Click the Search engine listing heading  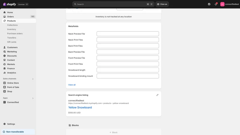(78, 95)
